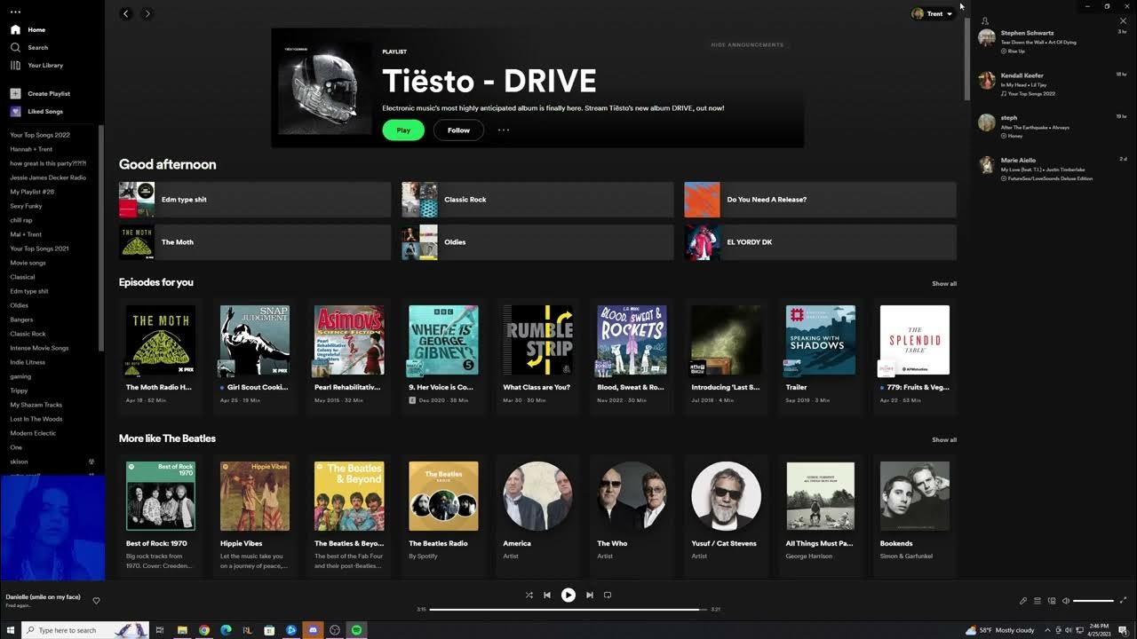Heart the song Danielle (smile on my face)

(x=97, y=600)
